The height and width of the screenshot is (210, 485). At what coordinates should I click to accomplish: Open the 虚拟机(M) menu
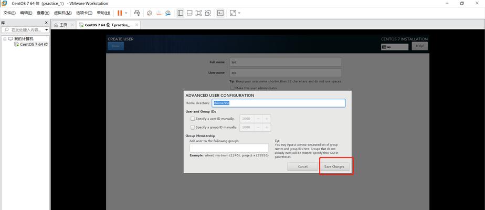63,13
